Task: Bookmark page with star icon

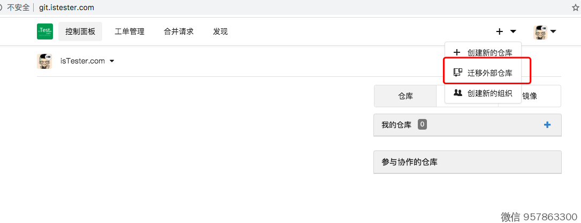Action: pyautogui.click(x=576, y=7)
